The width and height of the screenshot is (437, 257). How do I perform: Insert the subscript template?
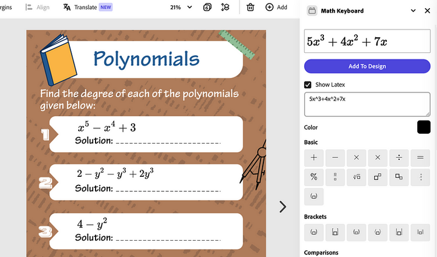pos(399,177)
